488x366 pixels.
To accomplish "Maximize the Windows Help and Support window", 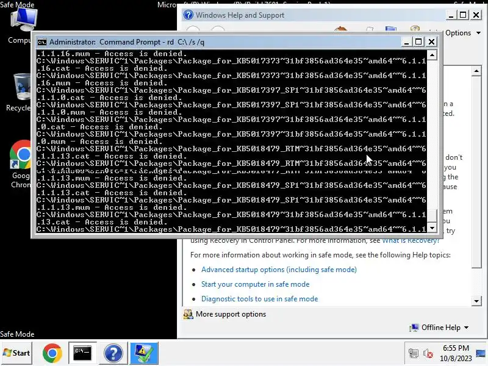I will point(463,15).
